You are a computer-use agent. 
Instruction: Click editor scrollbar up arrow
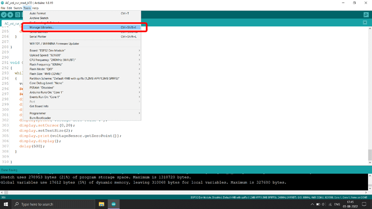370,28
